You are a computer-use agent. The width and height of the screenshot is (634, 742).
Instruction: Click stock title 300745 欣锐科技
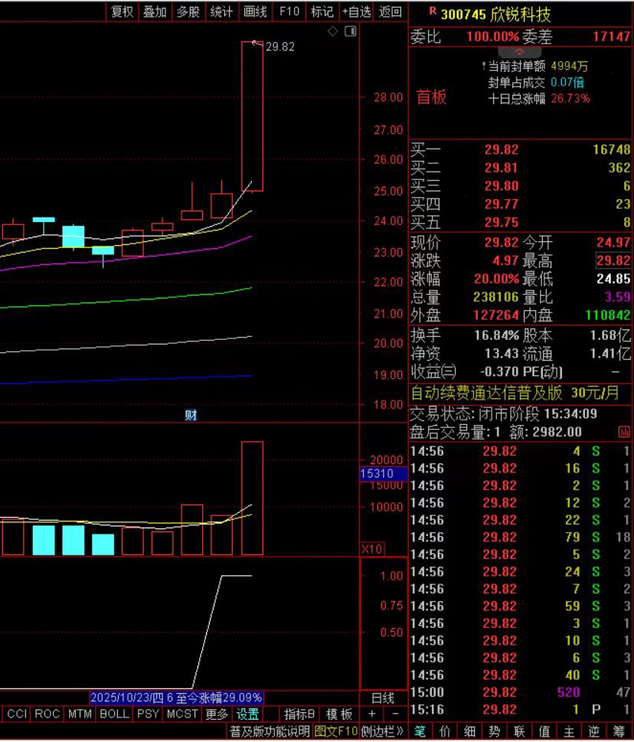(496, 15)
